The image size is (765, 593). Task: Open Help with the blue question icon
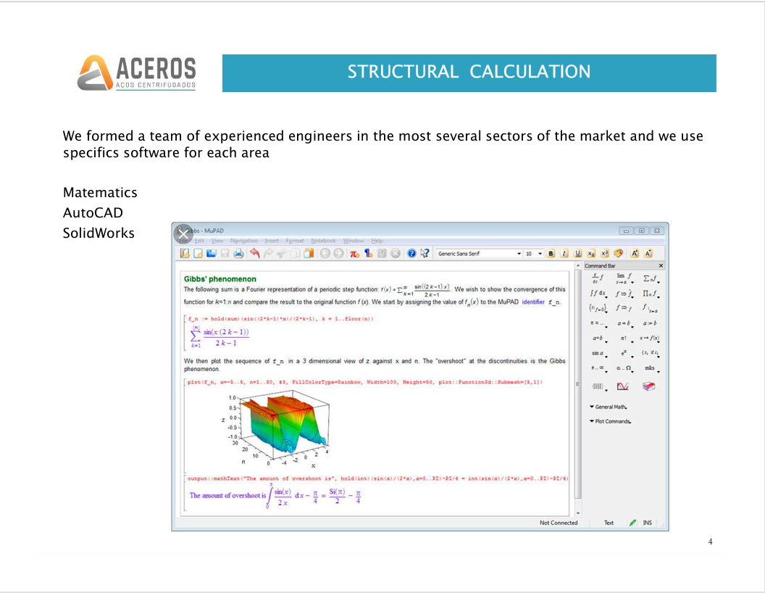coord(411,253)
